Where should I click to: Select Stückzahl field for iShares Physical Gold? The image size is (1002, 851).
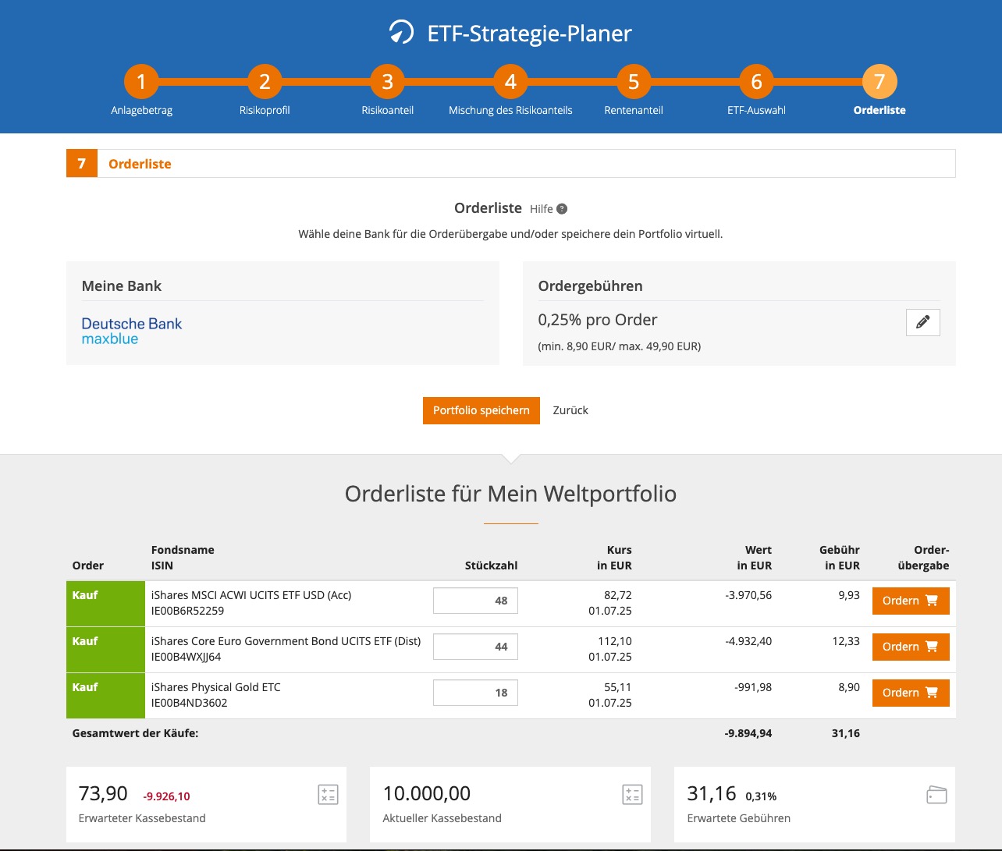tap(475, 693)
